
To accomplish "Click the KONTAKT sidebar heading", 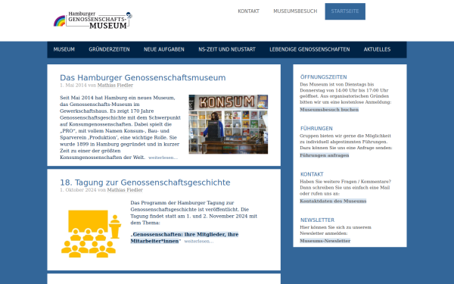I will point(312,174).
